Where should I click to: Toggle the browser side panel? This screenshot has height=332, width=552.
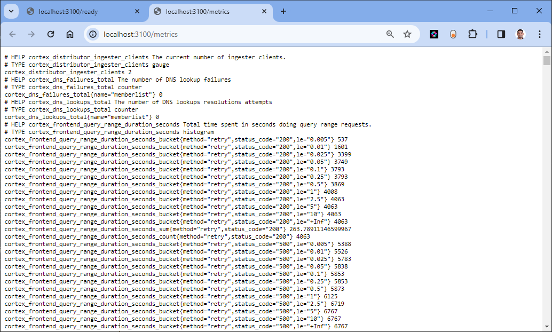pyautogui.click(x=501, y=34)
